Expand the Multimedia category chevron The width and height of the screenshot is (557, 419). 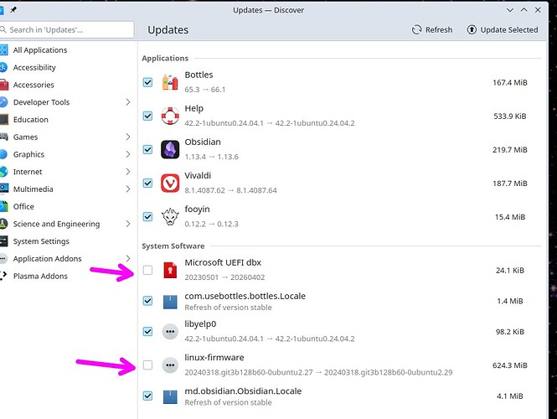tap(128, 189)
